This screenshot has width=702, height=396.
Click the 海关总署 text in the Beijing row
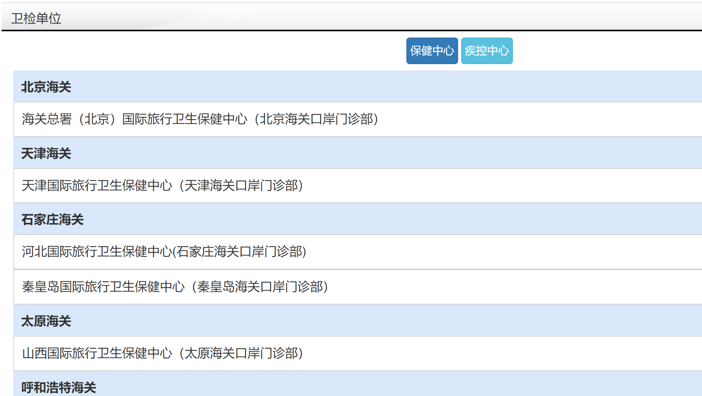(x=47, y=119)
